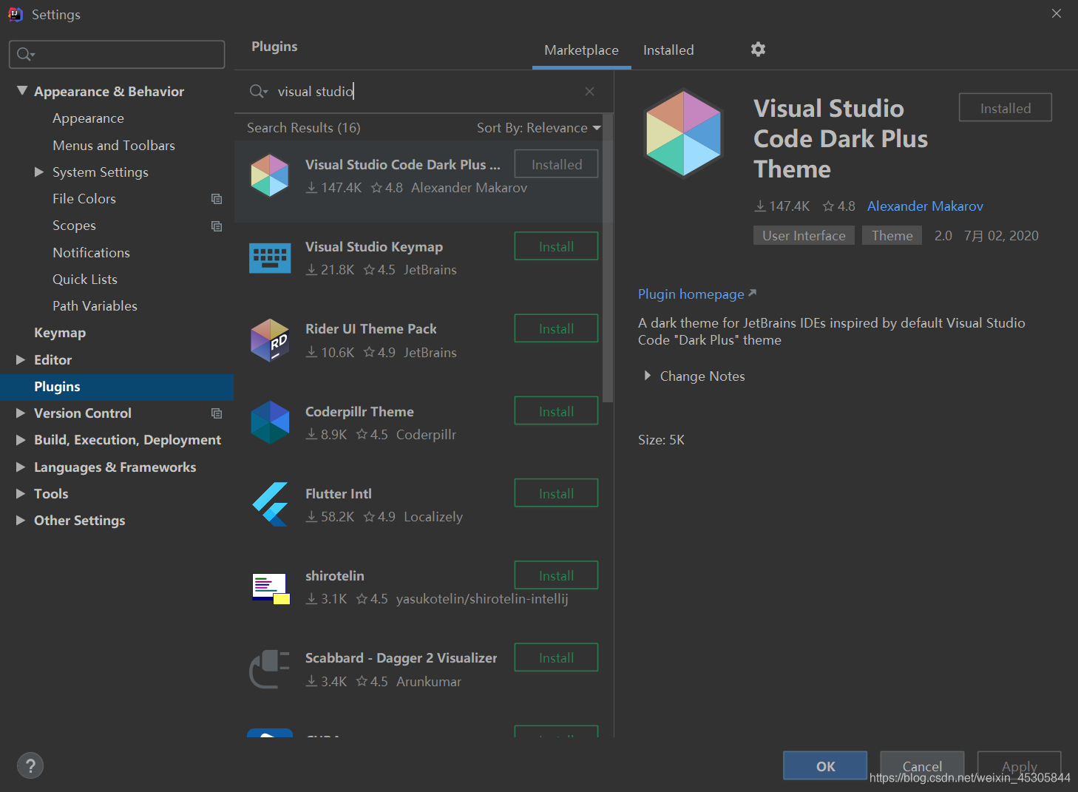Expand the Tools settings node
The height and width of the screenshot is (792, 1078).
pos(21,494)
